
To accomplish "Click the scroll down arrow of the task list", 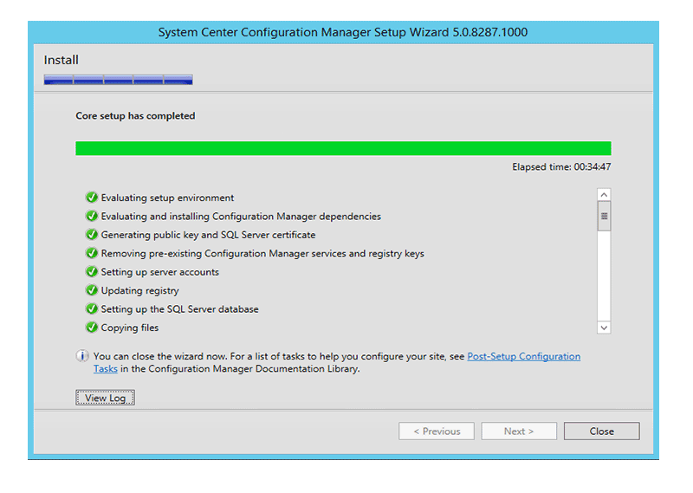I will tap(604, 328).
